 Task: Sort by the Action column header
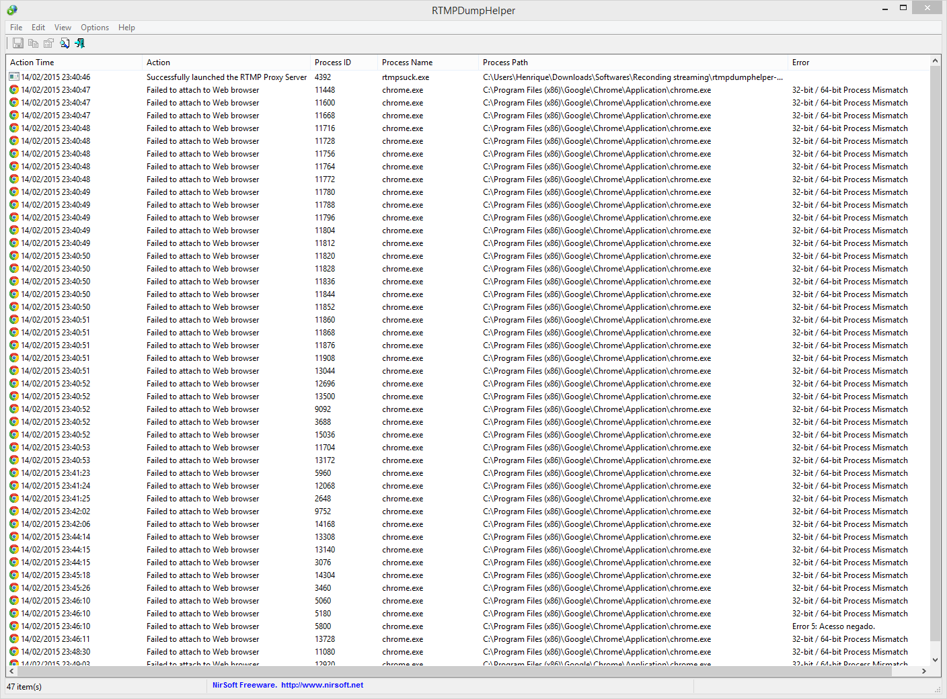pyautogui.click(x=227, y=63)
